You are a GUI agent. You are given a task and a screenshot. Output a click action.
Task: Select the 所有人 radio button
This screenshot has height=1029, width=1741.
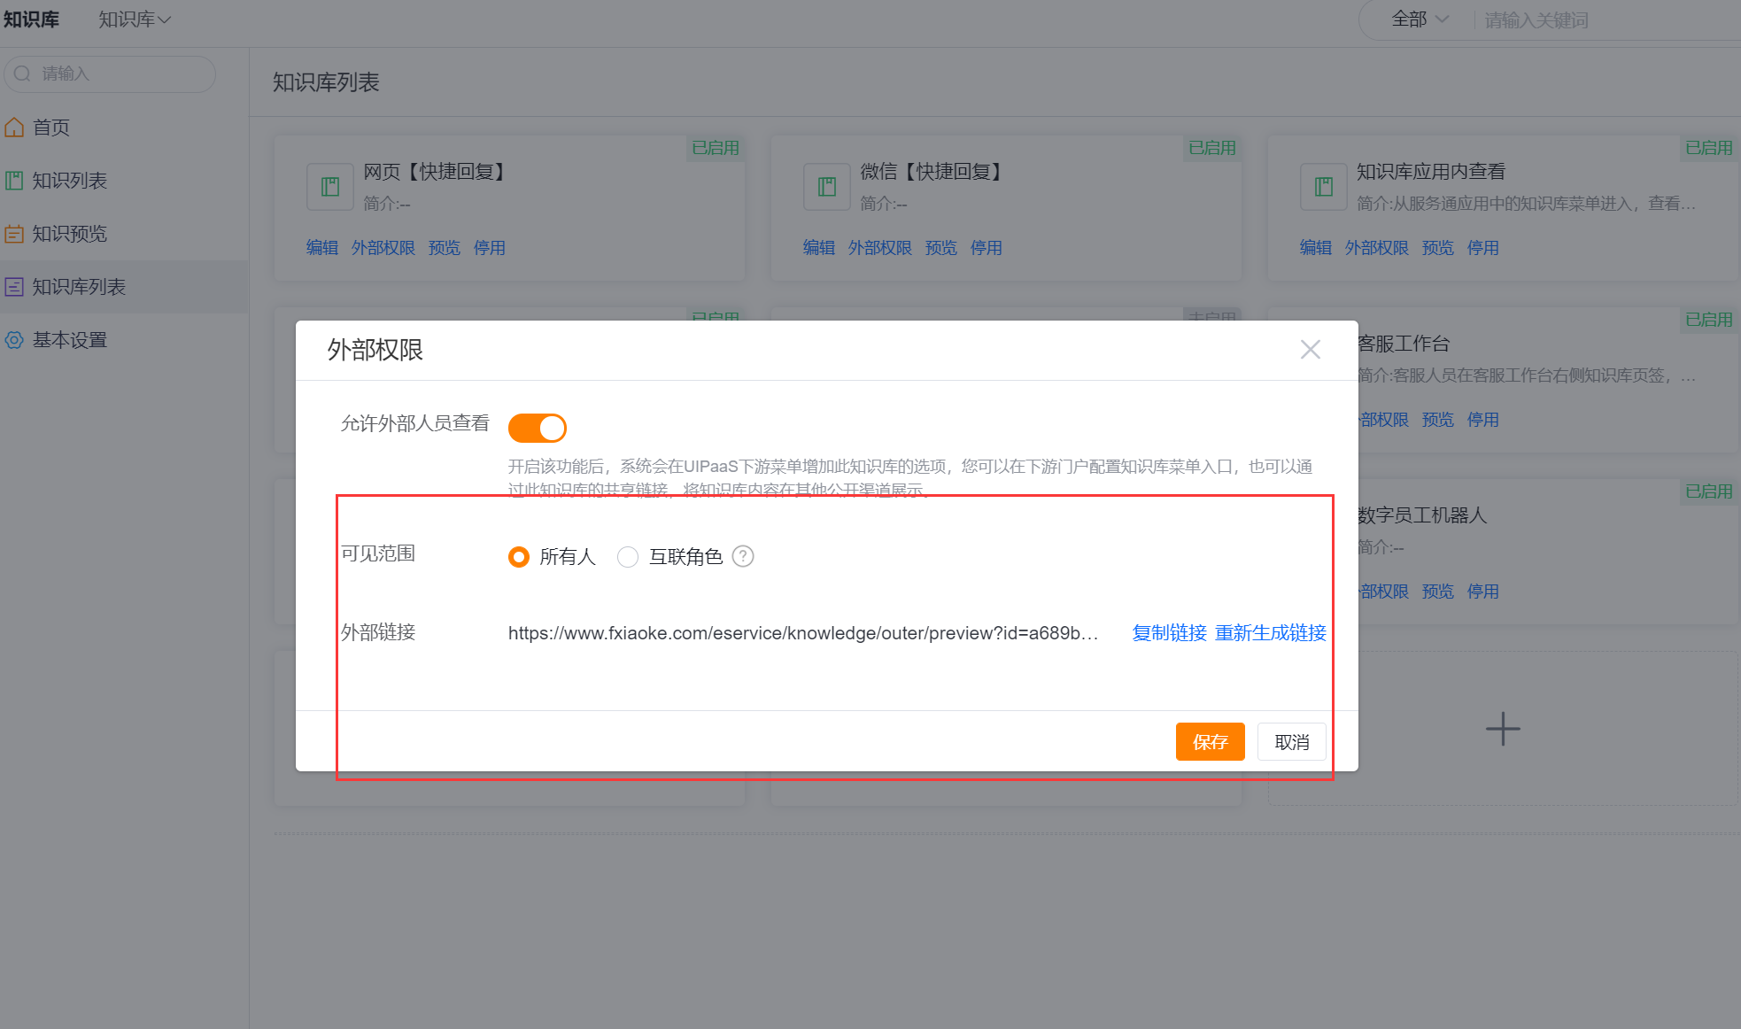click(519, 557)
